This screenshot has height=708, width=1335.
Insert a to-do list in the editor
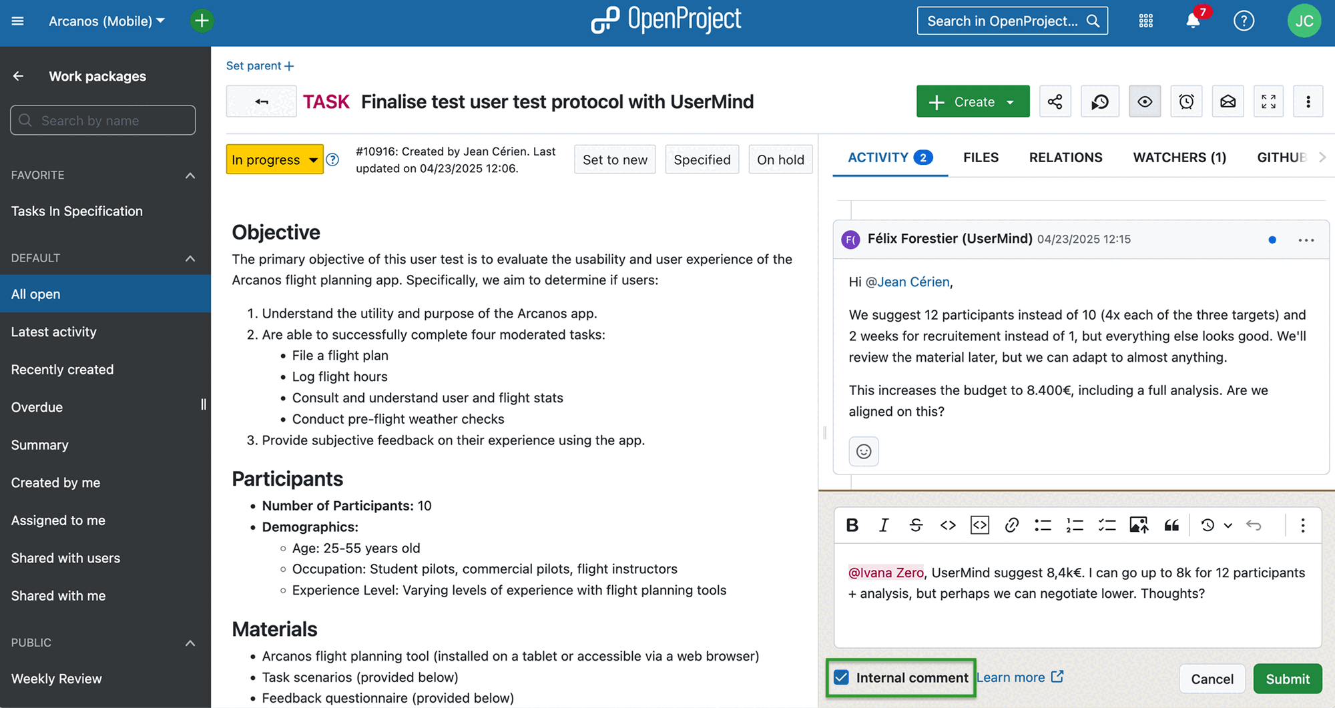tap(1107, 525)
